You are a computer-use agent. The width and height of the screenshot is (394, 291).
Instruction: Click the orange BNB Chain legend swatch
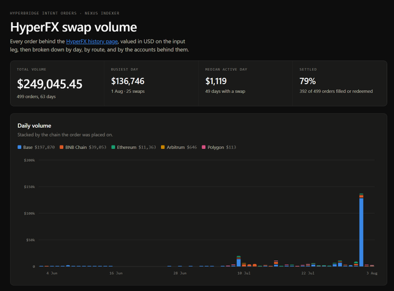click(61, 147)
